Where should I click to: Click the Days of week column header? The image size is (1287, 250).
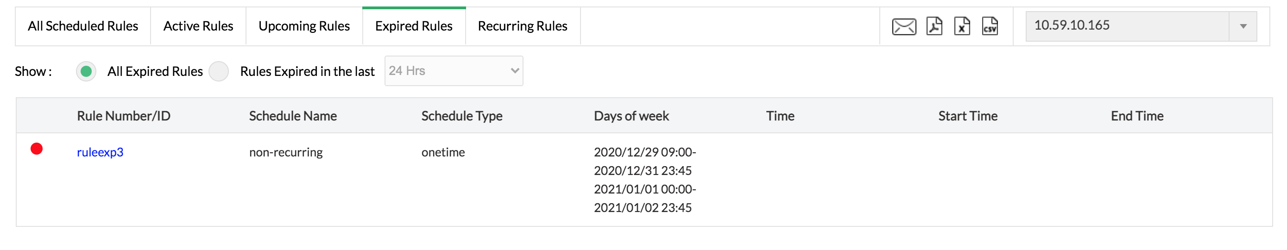point(631,116)
